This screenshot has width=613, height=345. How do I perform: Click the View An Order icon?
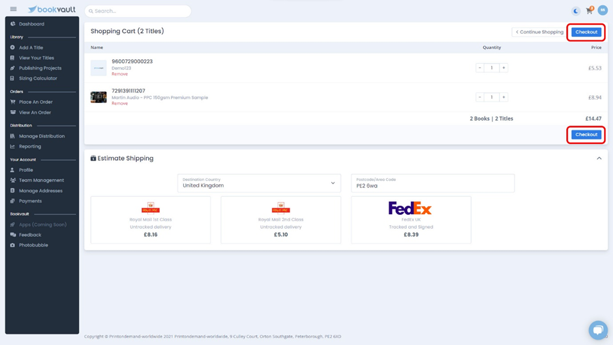point(12,113)
